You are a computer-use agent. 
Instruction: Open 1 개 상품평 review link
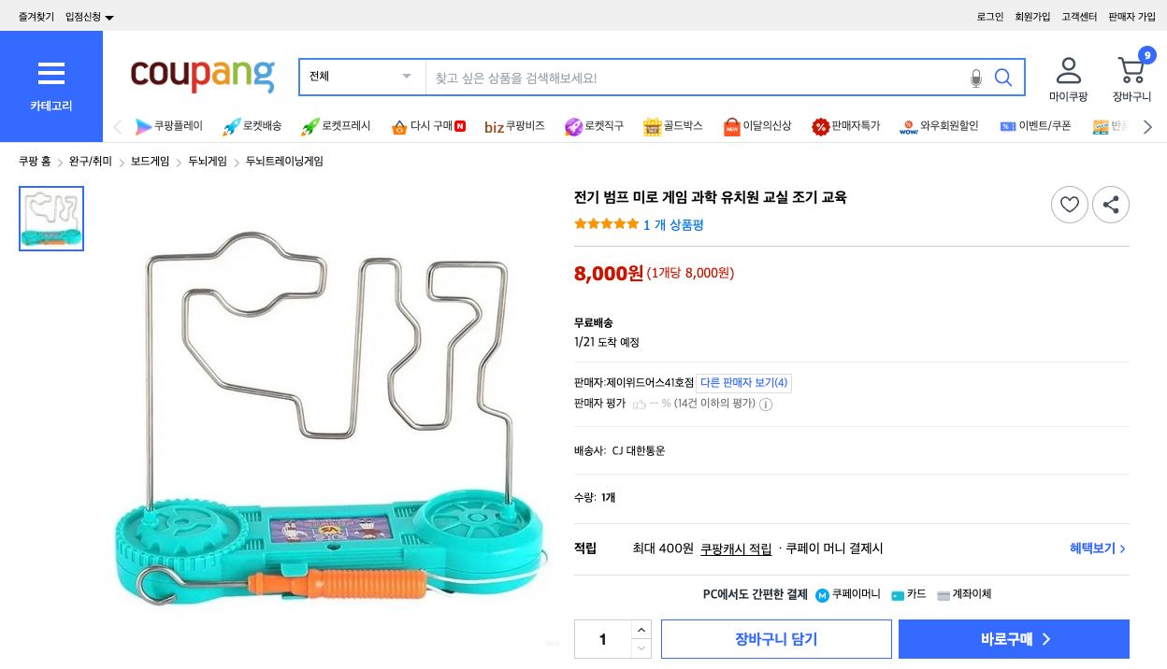coord(673,225)
